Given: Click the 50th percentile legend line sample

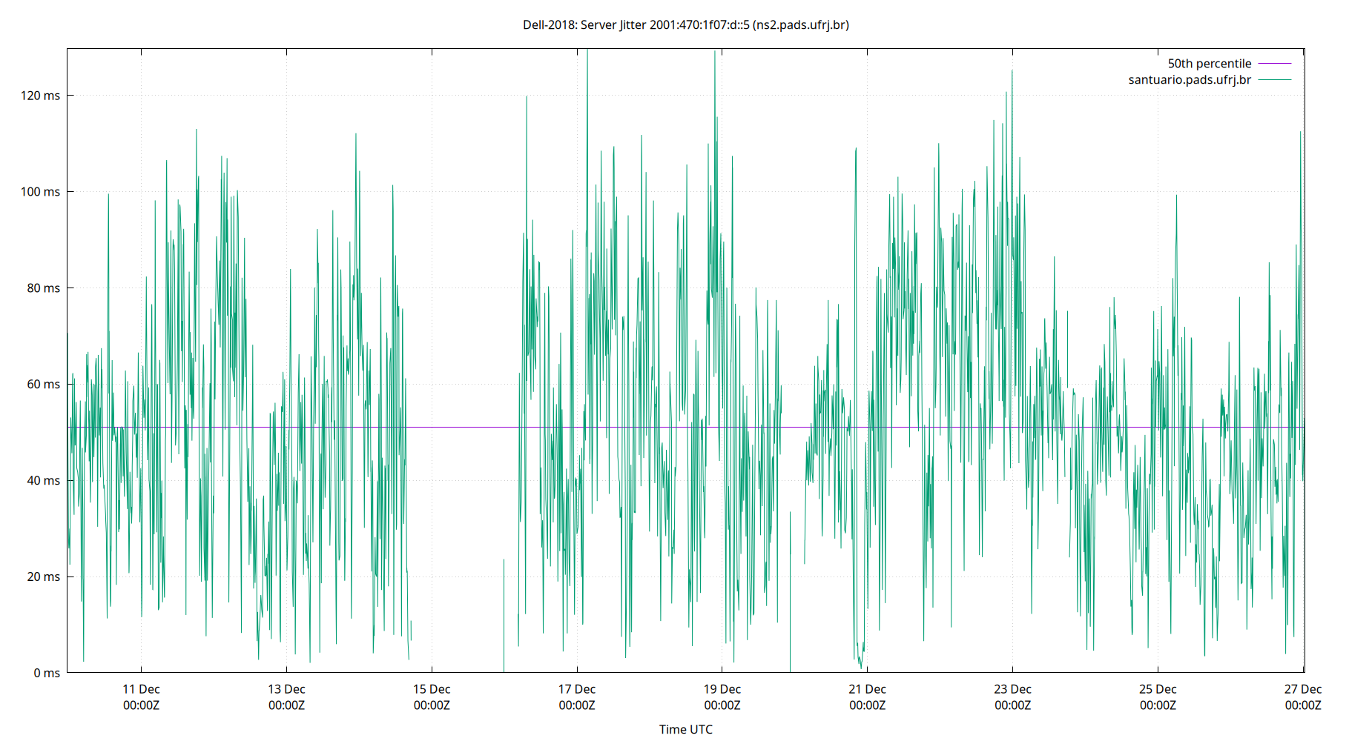Looking at the screenshot, I should [1273, 63].
